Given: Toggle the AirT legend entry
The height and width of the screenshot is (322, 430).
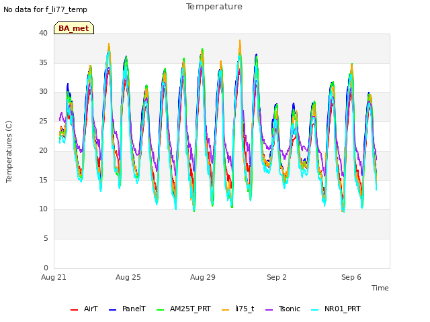Looking at the screenshot, I should 84,309.
